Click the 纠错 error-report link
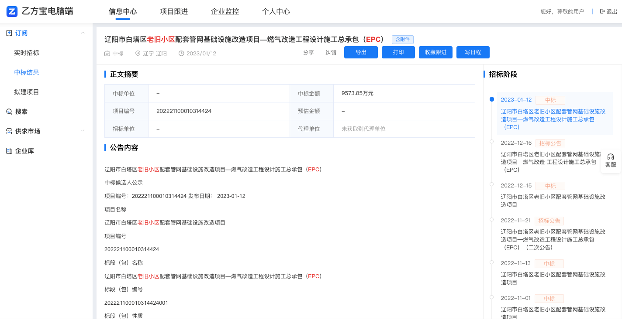Screen dimensions: 622x320 coord(331,53)
